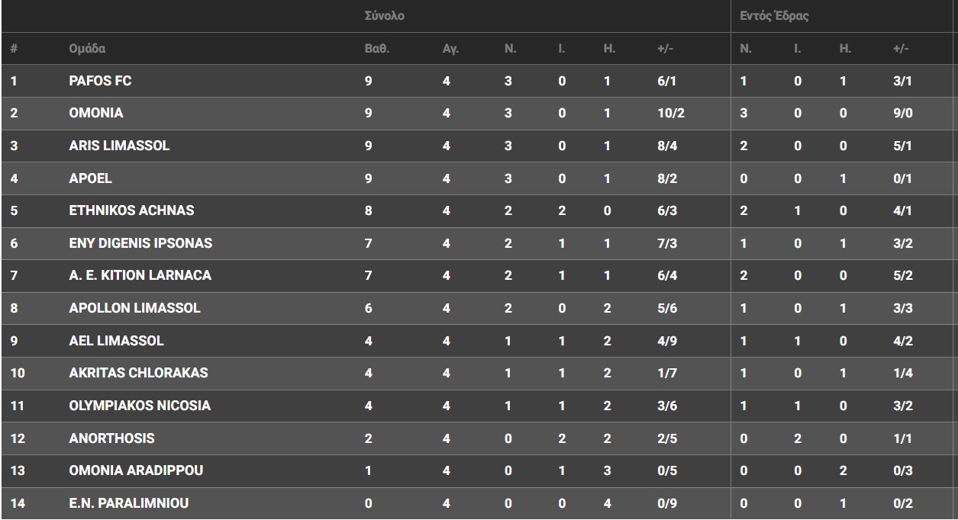Open the APOEL team row

coord(90,178)
